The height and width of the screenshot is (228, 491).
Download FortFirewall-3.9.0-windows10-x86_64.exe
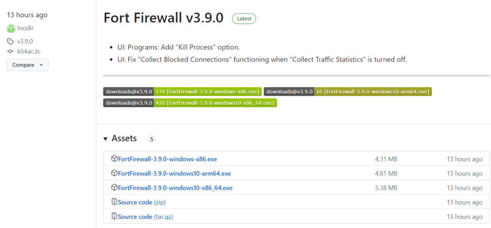point(175,188)
